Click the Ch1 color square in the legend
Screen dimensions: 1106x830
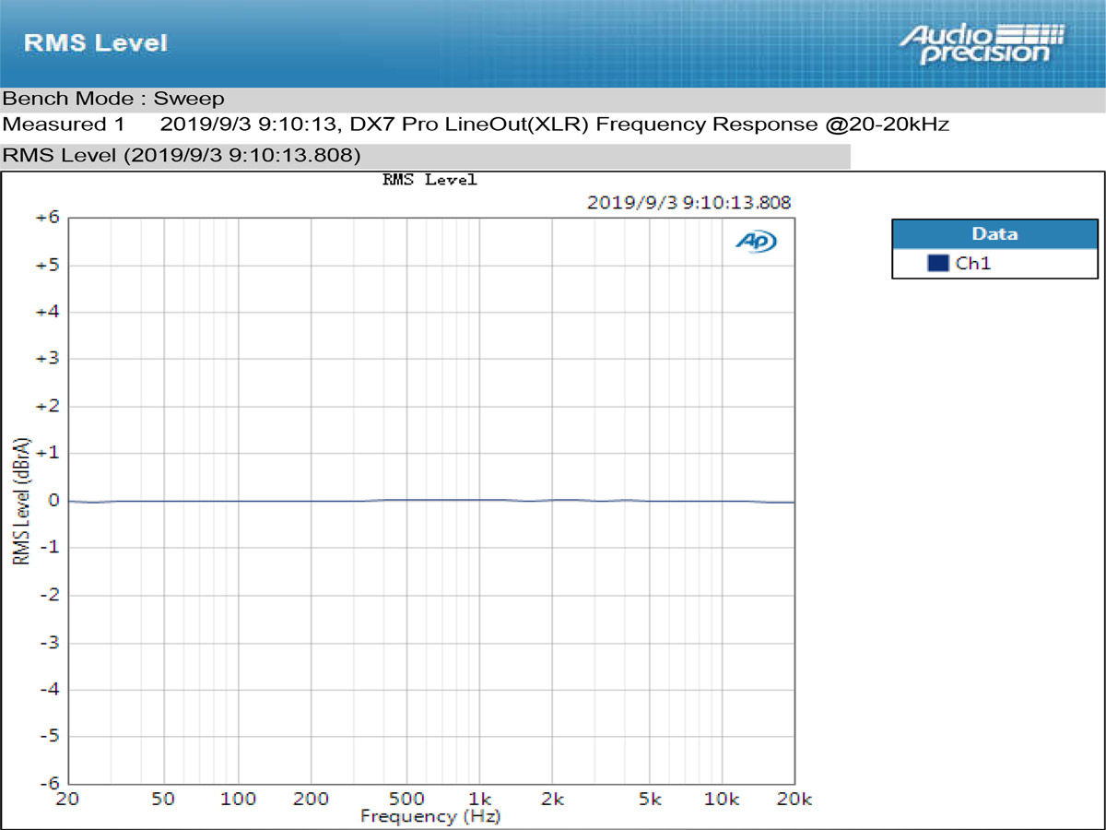939,263
